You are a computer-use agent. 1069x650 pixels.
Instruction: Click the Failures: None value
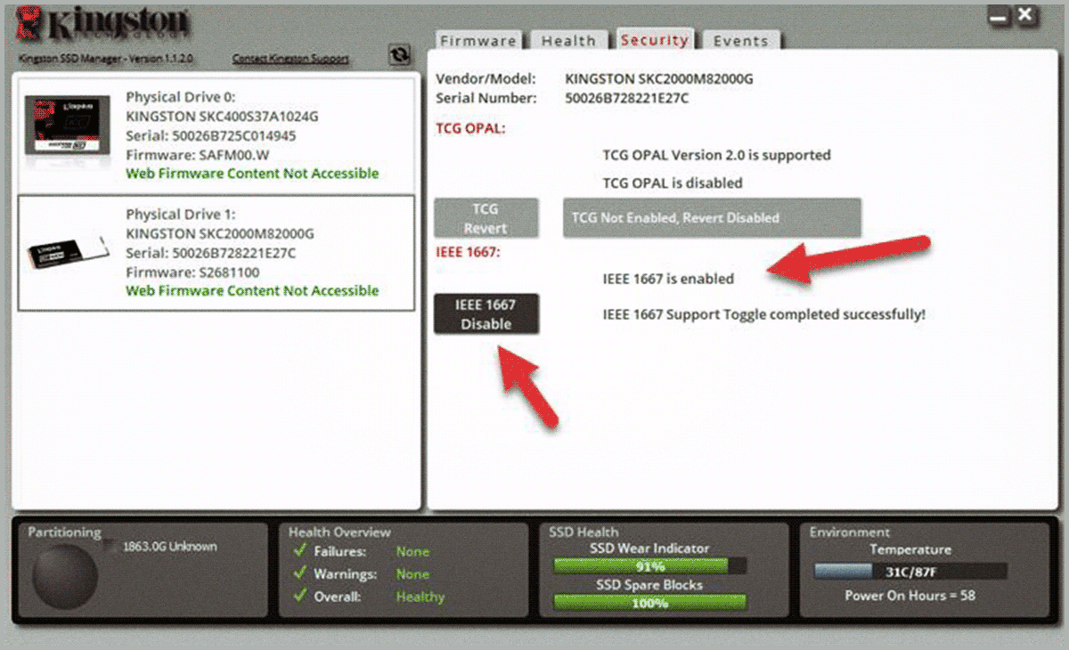click(412, 551)
